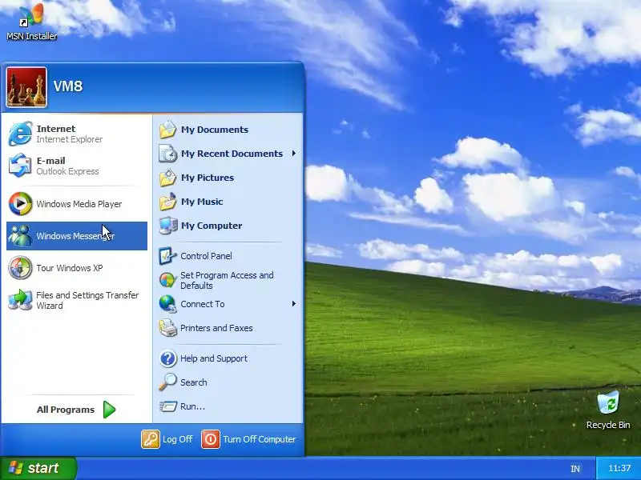Click the Files and Settings Transfer Wizard text

pos(87,300)
